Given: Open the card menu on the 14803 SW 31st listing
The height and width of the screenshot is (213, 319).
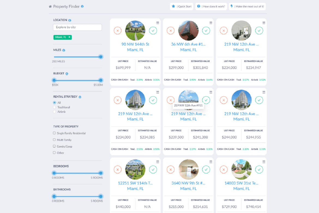Looking at the screenshot, I should [263, 162].
